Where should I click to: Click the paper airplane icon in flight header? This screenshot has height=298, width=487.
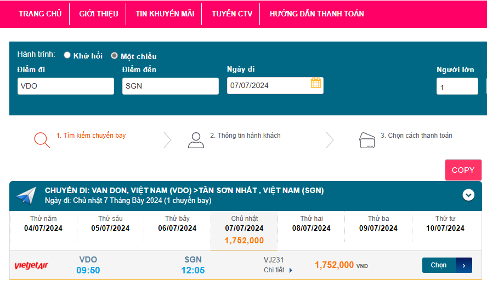pyautogui.click(x=26, y=195)
